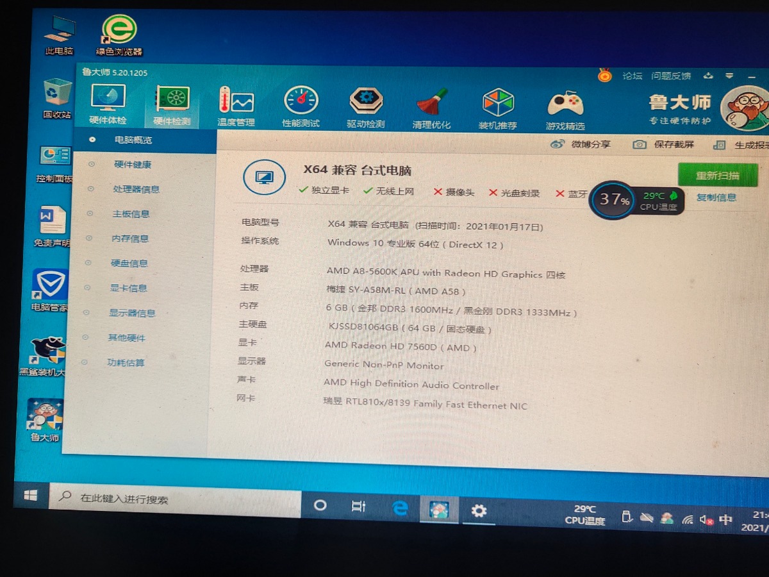This screenshot has height=577, width=769.
Task: Open the 硬件体检 hardware checkup section
Action: [108, 105]
